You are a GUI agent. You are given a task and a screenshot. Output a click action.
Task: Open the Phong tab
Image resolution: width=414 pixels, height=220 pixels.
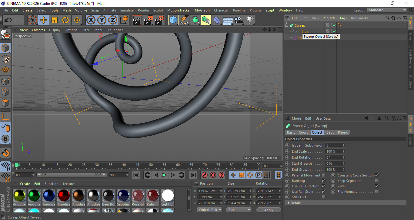tap(343, 132)
